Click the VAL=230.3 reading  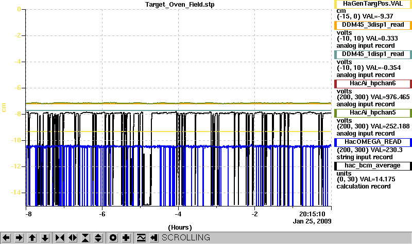point(386,150)
